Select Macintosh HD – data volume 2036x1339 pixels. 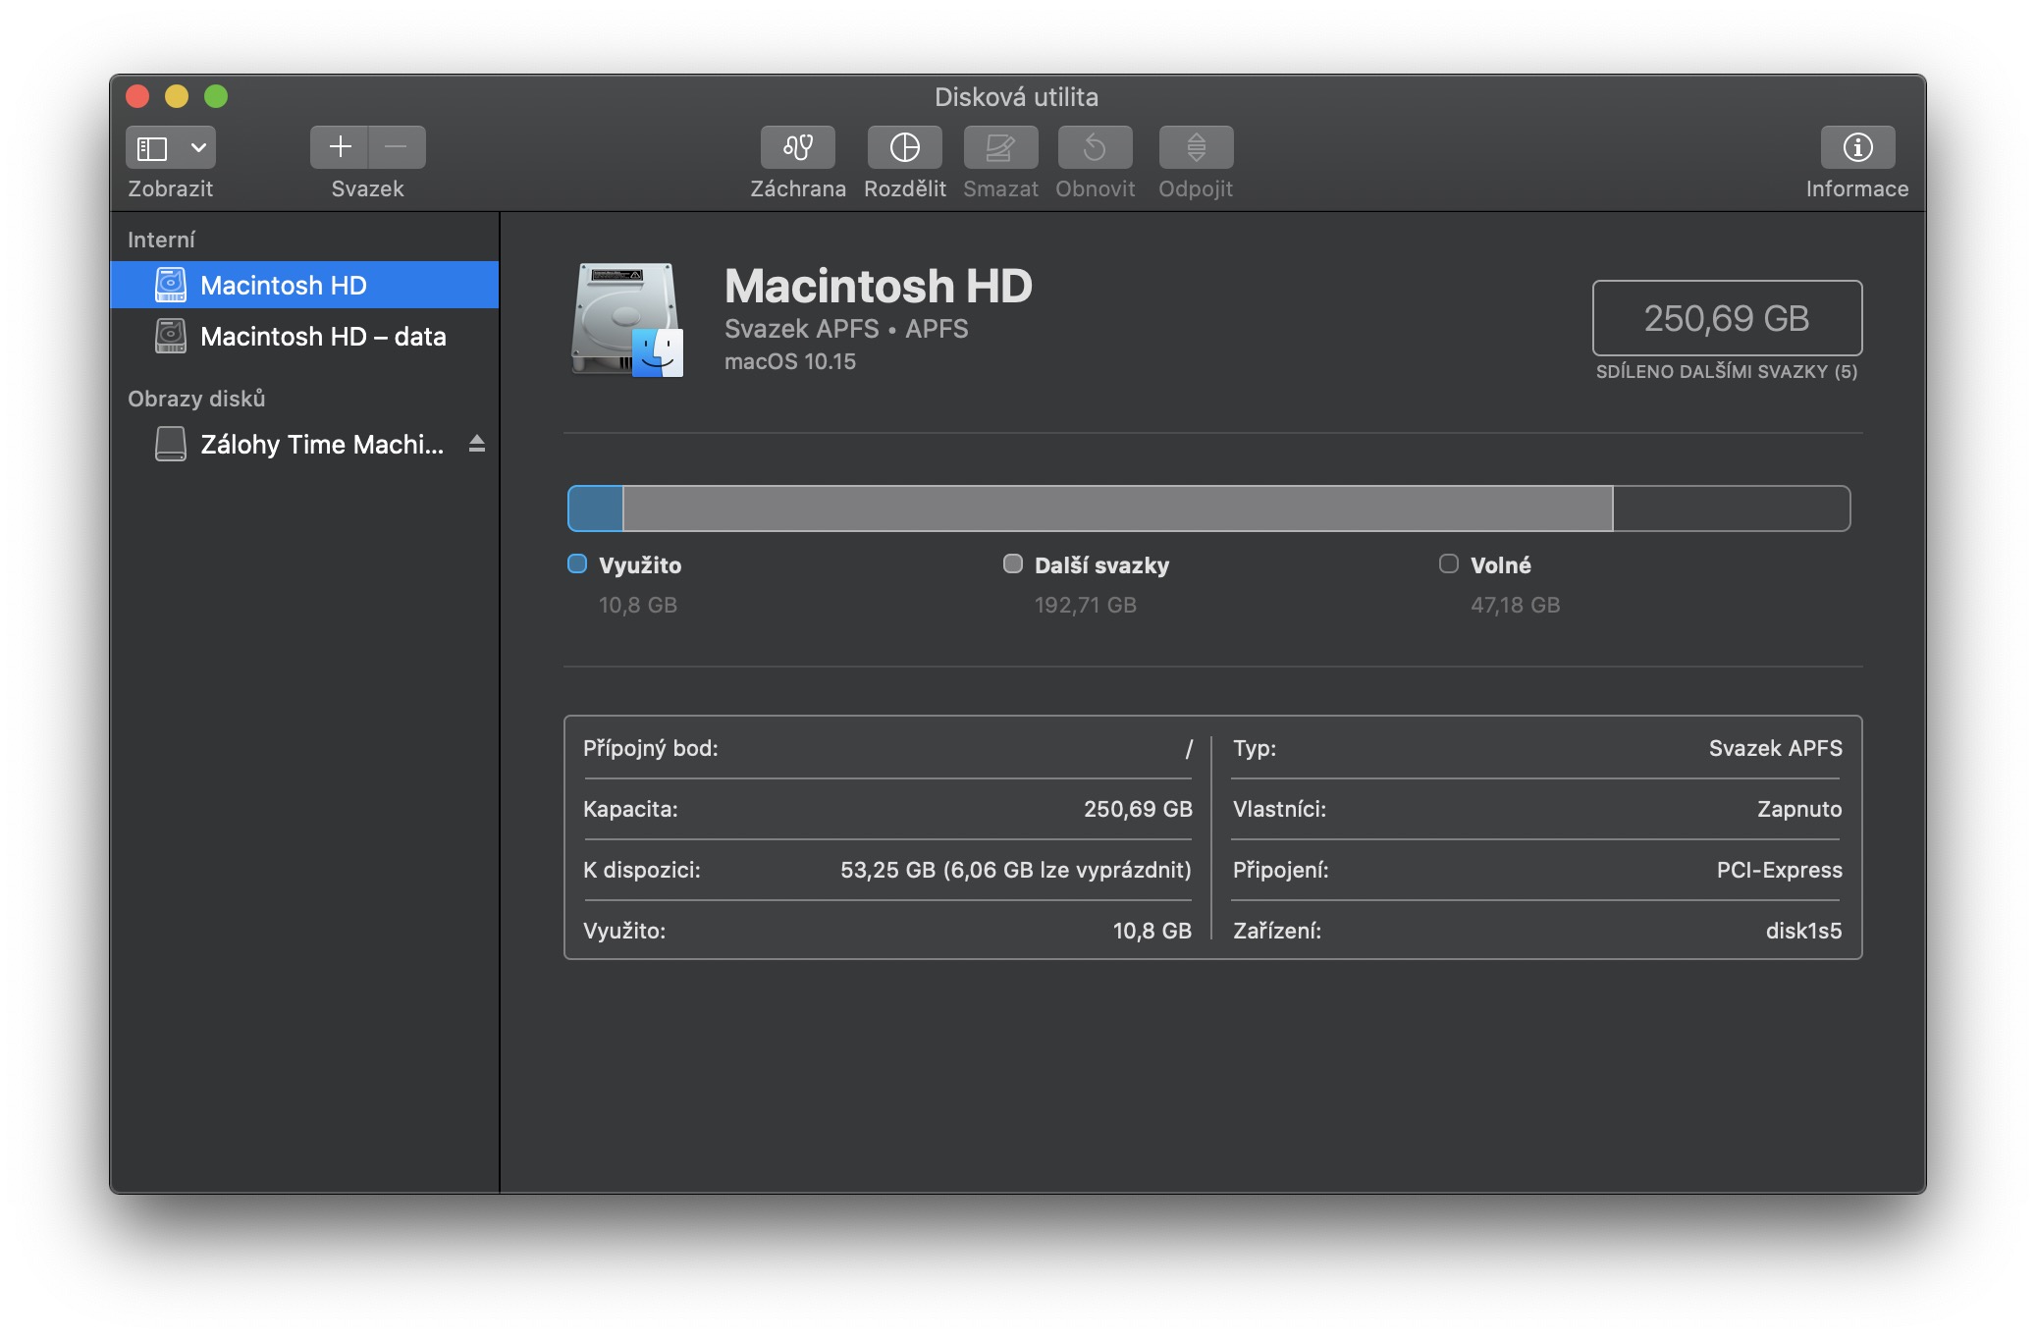coord(322,337)
